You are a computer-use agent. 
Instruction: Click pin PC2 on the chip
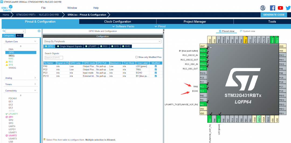(x=203, y=87)
